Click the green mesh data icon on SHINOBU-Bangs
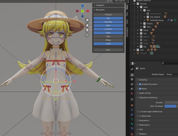The image size is (178, 136). 175,20
